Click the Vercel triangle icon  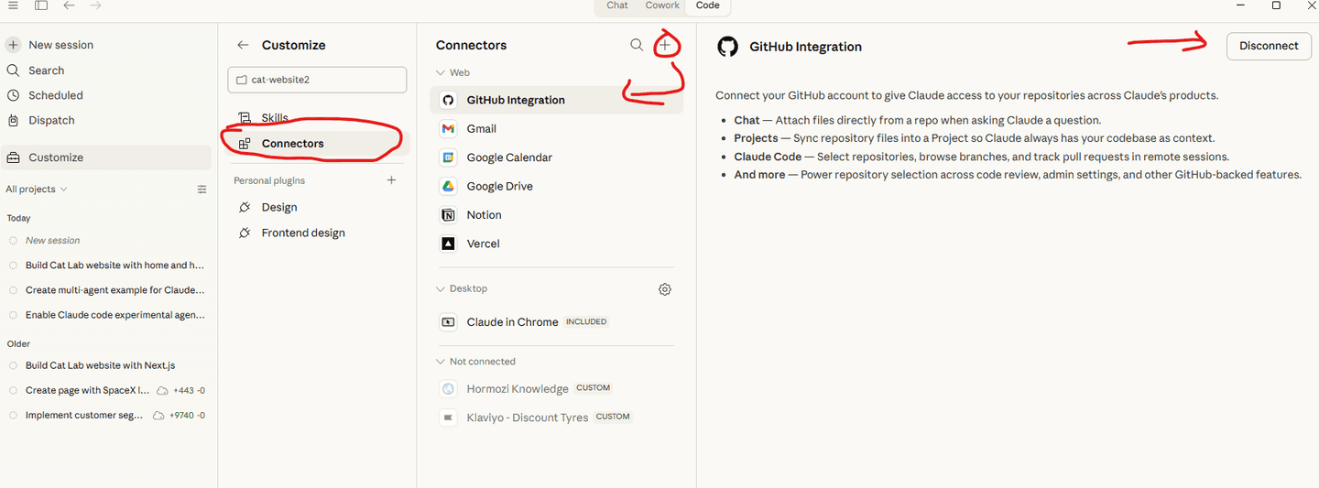coord(448,244)
